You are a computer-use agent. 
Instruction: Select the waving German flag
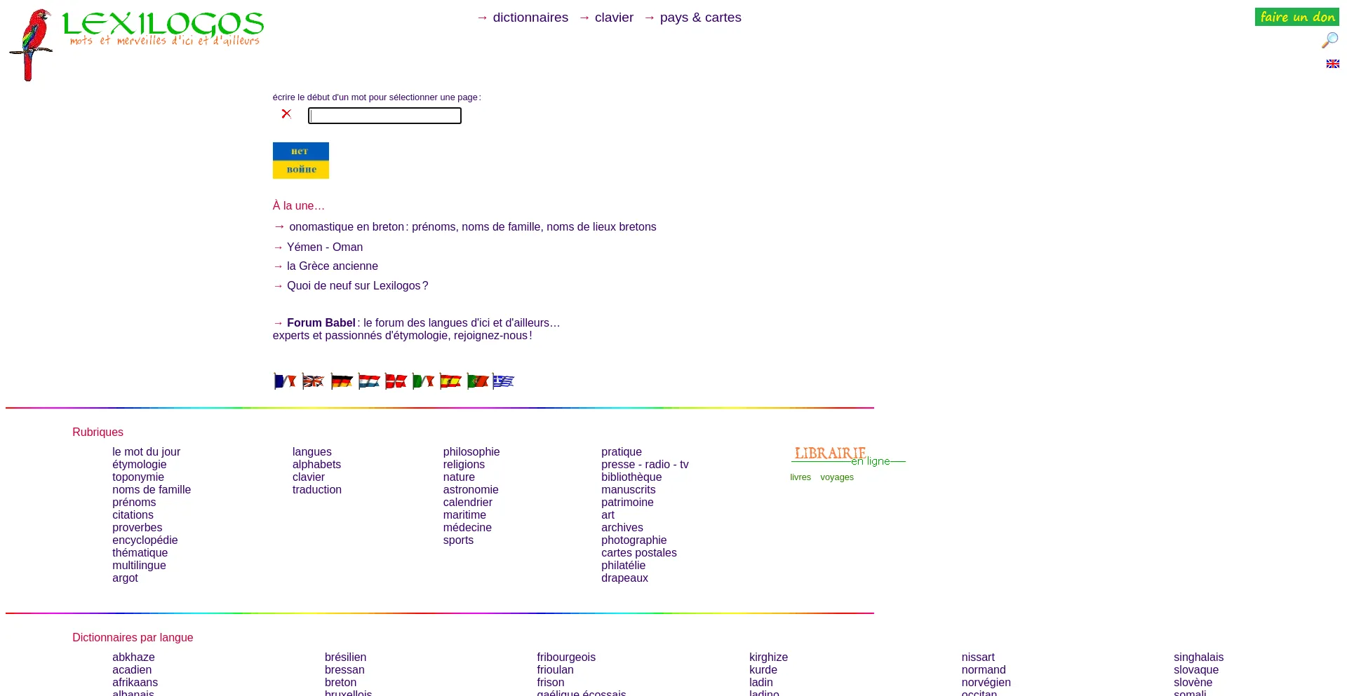tap(342, 381)
